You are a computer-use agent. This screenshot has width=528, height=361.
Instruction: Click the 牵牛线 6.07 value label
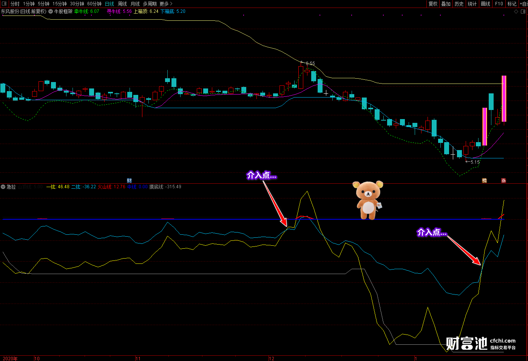86,11
